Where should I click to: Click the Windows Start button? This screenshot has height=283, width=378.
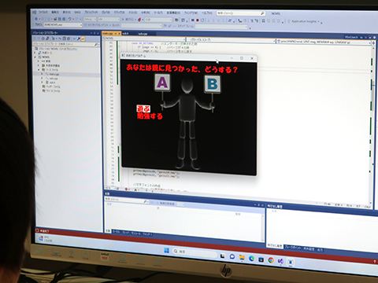point(167,250)
